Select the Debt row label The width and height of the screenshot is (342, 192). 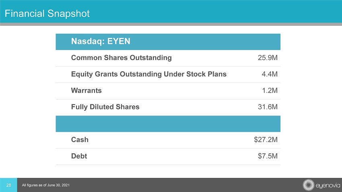79,156
